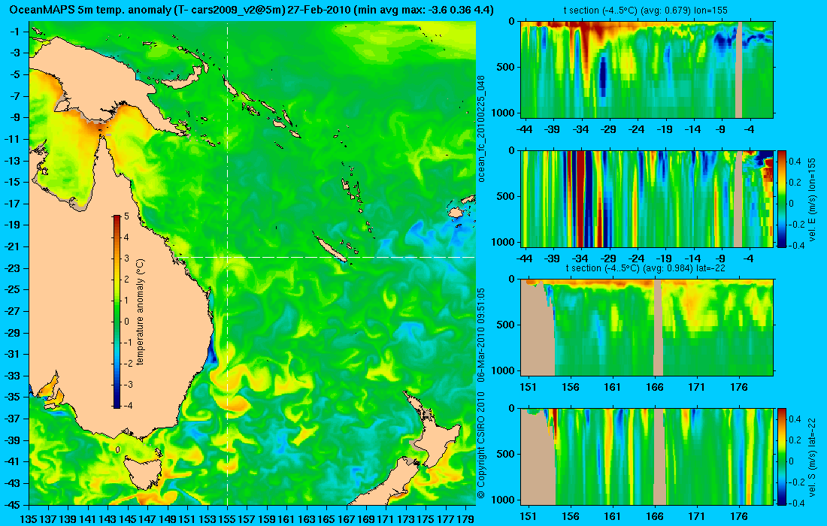Screen dimensions: 827x526
Task: Click the OceanMAPS 5m temp. anomaly title
Action: click(x=252, y=10)
